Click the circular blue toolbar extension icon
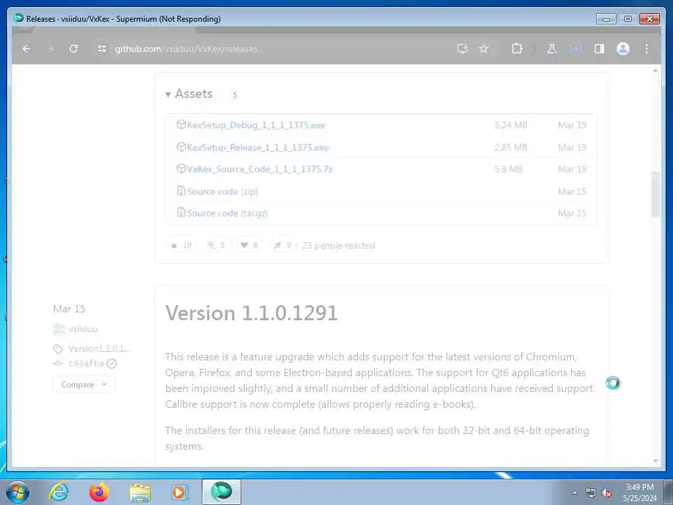Viewport: 673px width, 505px height. [x=576, y=49]
